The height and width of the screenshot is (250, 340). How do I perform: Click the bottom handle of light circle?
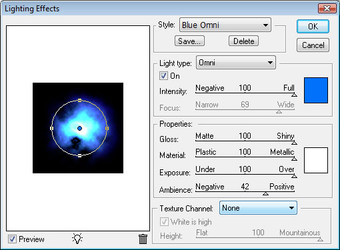(80, 155)
